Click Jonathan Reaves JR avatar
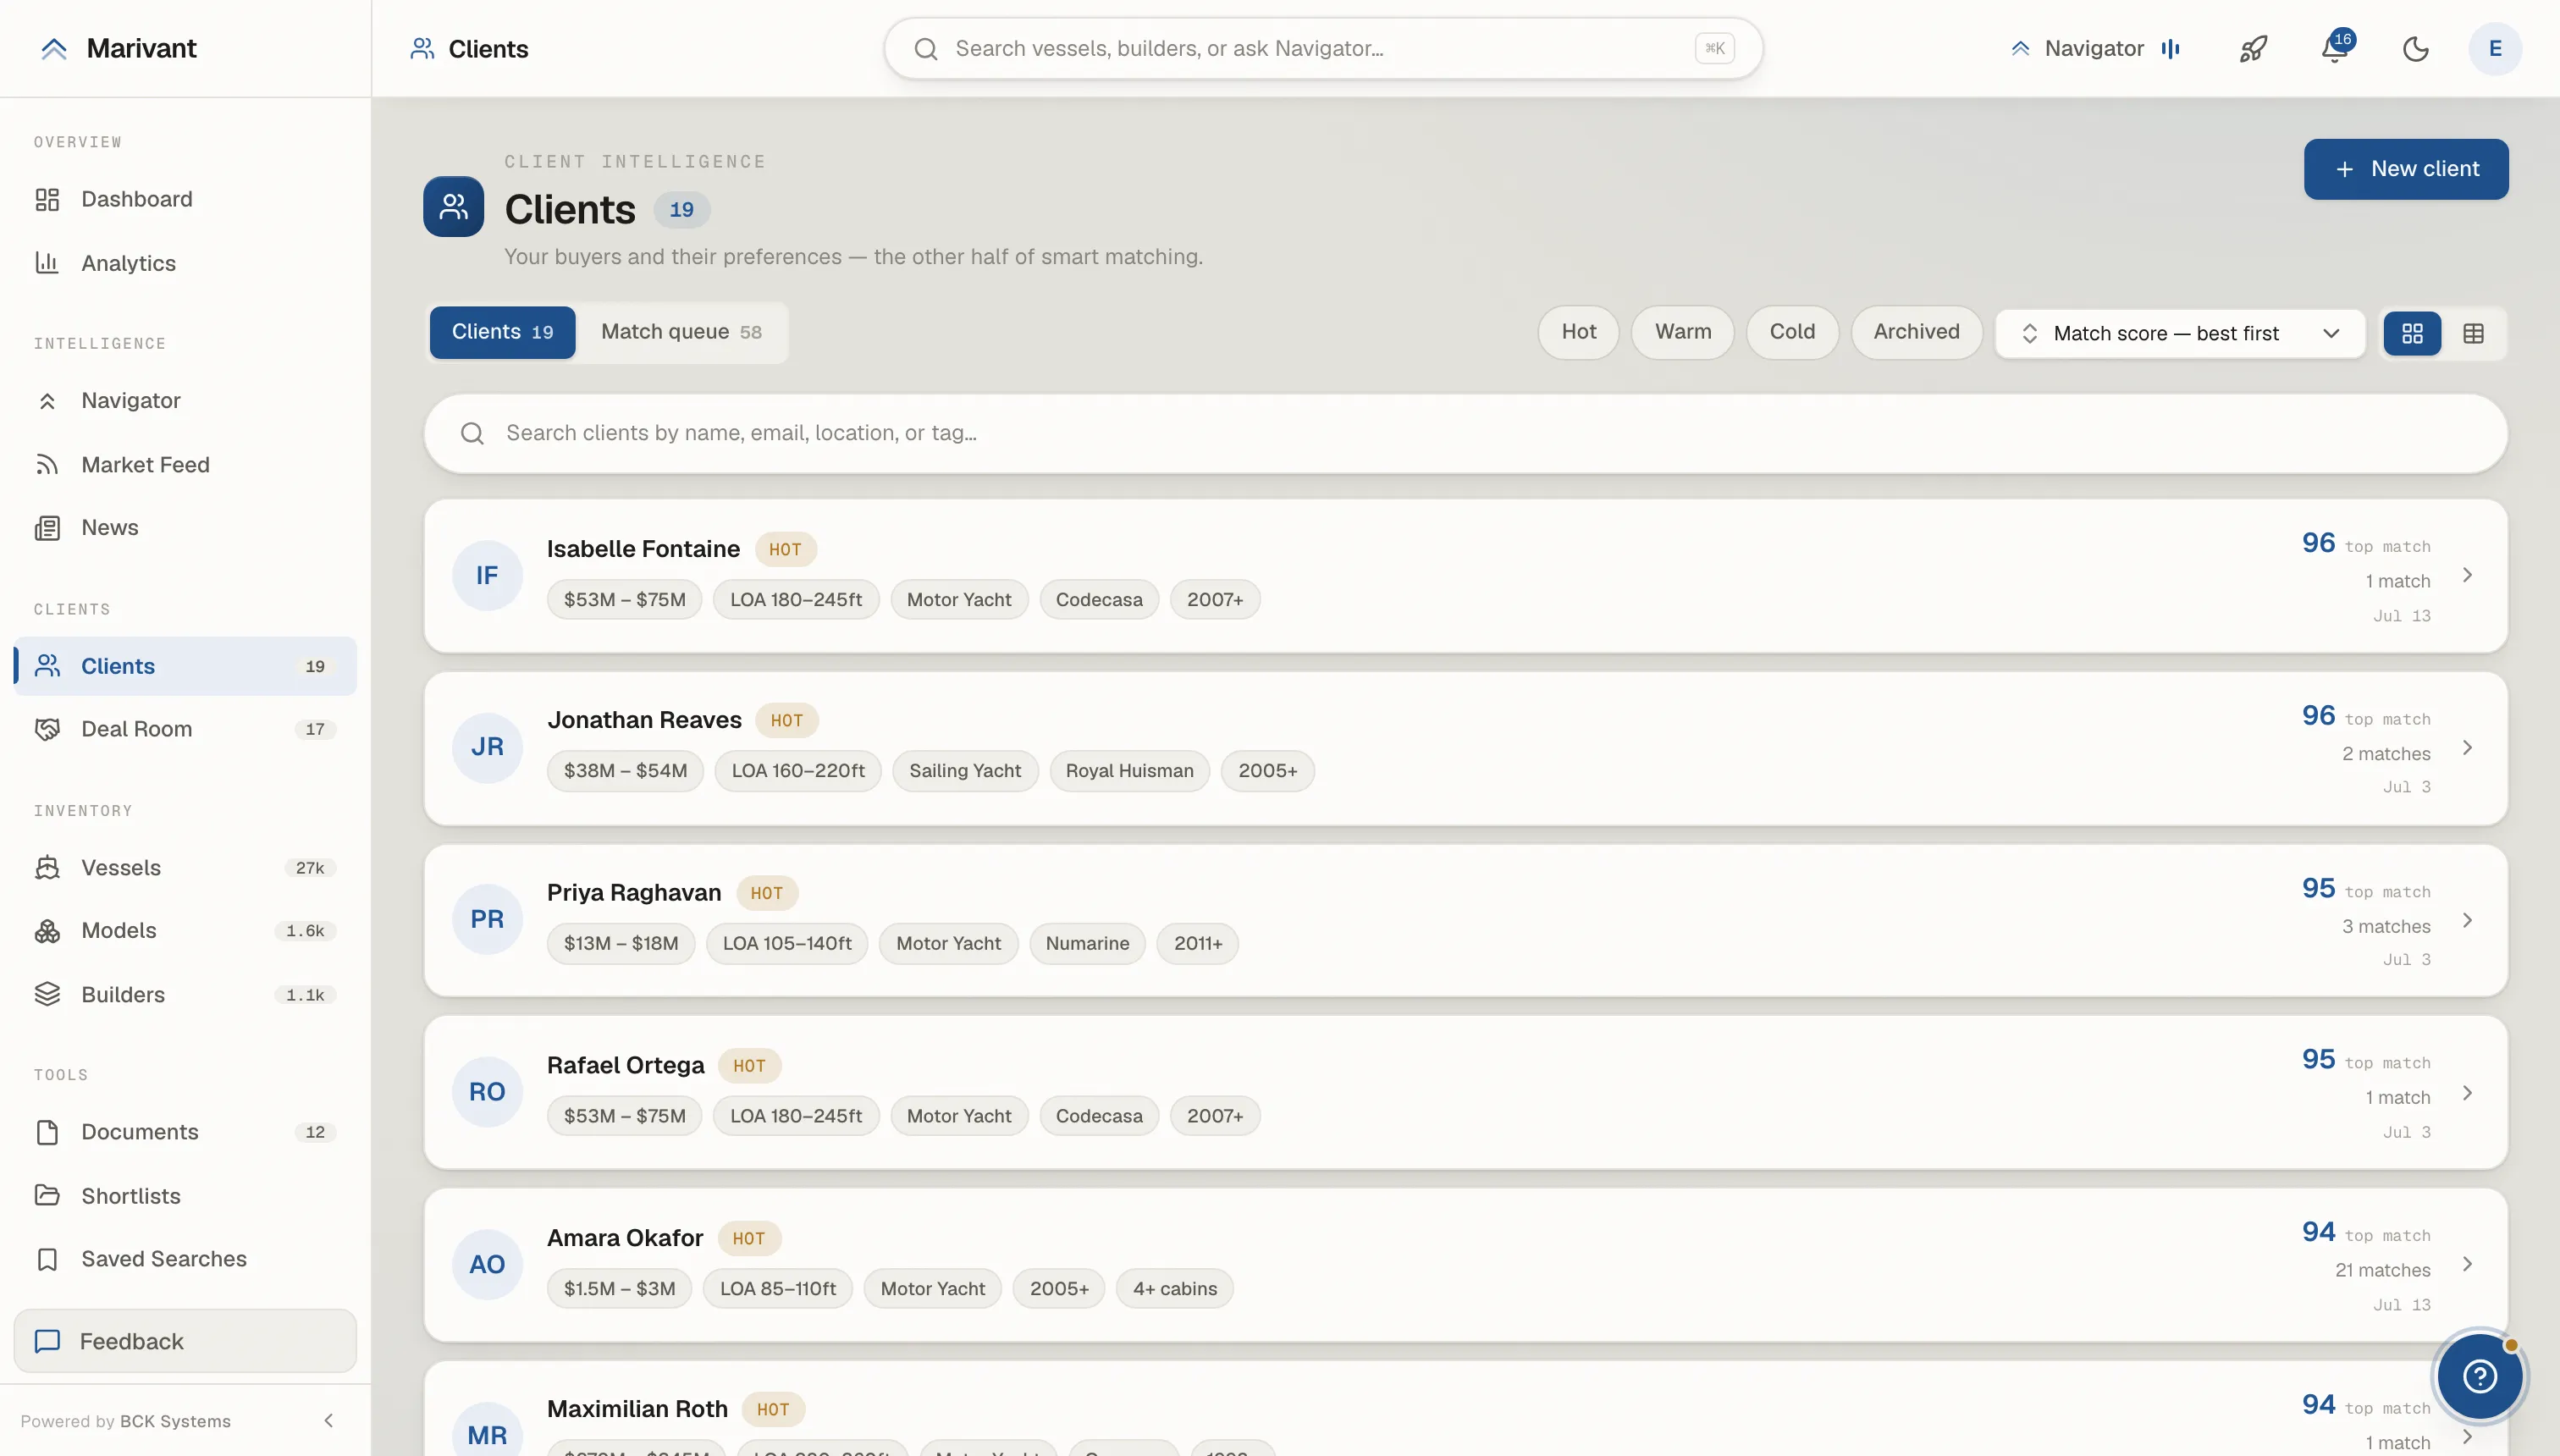 point(487,747)
